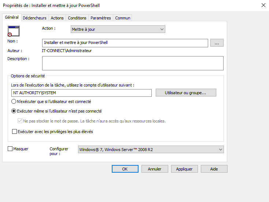Open the Commun tab
Screen dimensions: 269x202
coord(122,18)
